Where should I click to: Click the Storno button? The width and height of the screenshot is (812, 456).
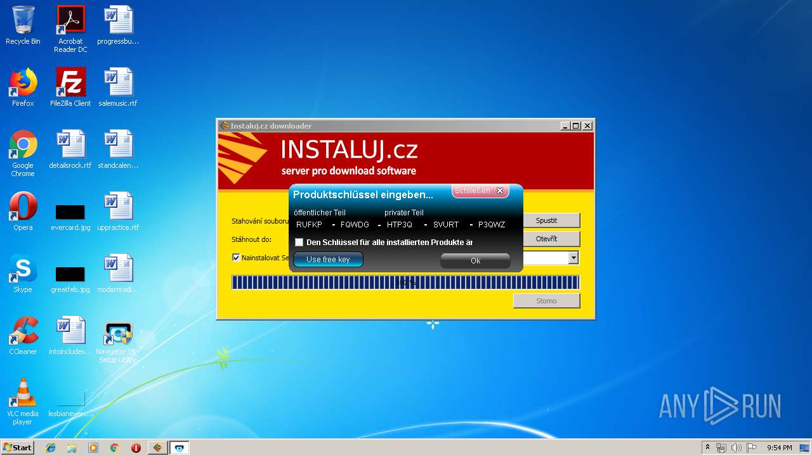(x=546, y=301)
